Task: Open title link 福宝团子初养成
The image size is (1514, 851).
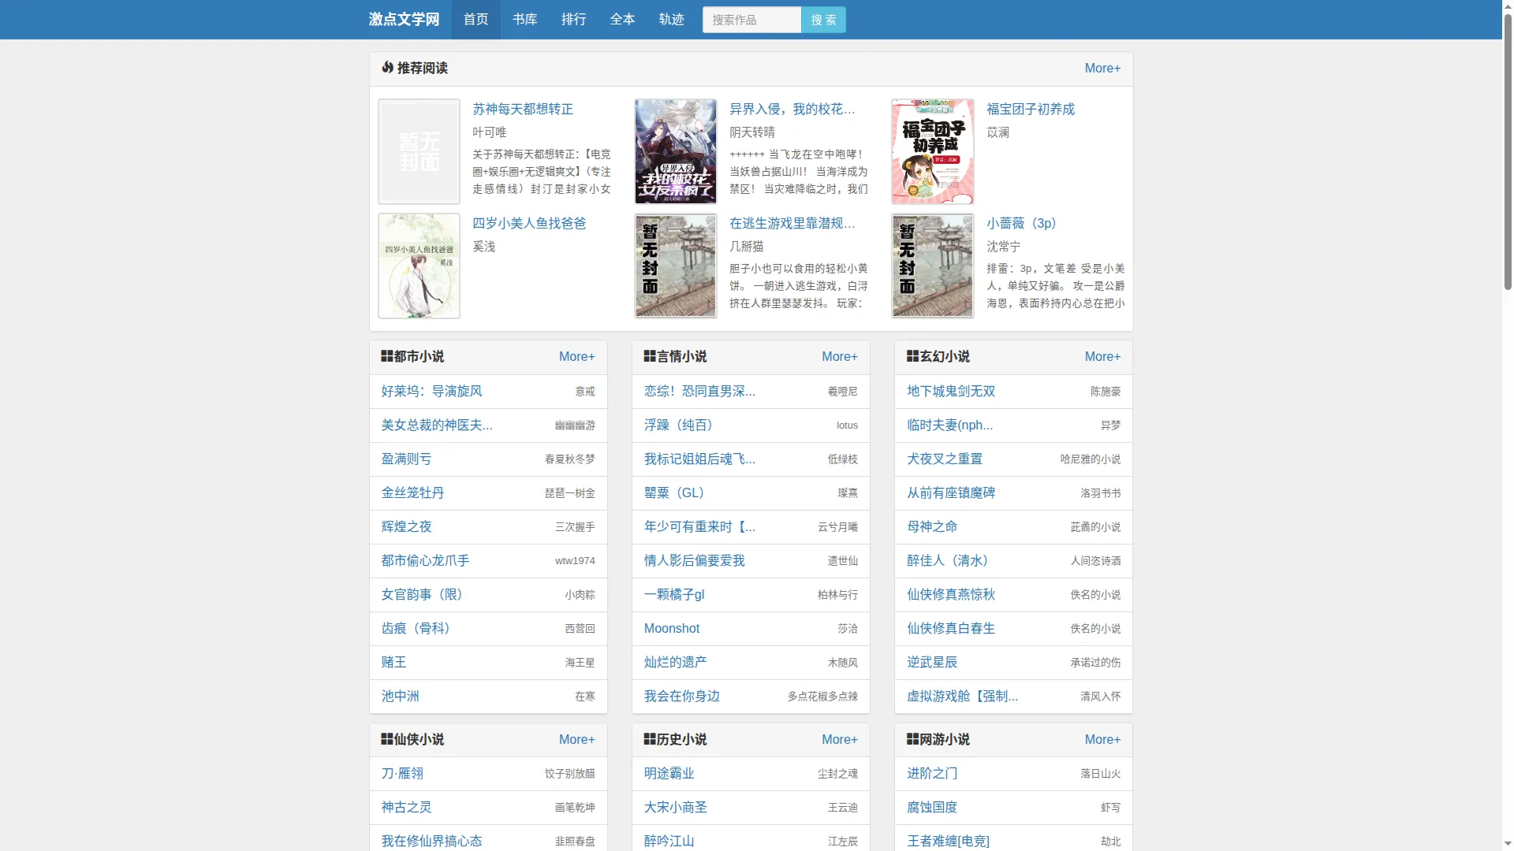Action: [x=1031, y=109]
